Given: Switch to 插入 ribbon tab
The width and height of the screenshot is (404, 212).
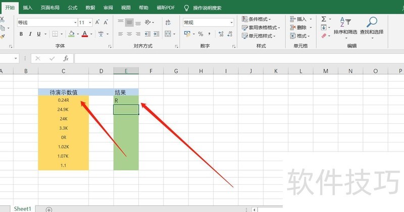Looking at the screenshot, I should pos(28,8).
